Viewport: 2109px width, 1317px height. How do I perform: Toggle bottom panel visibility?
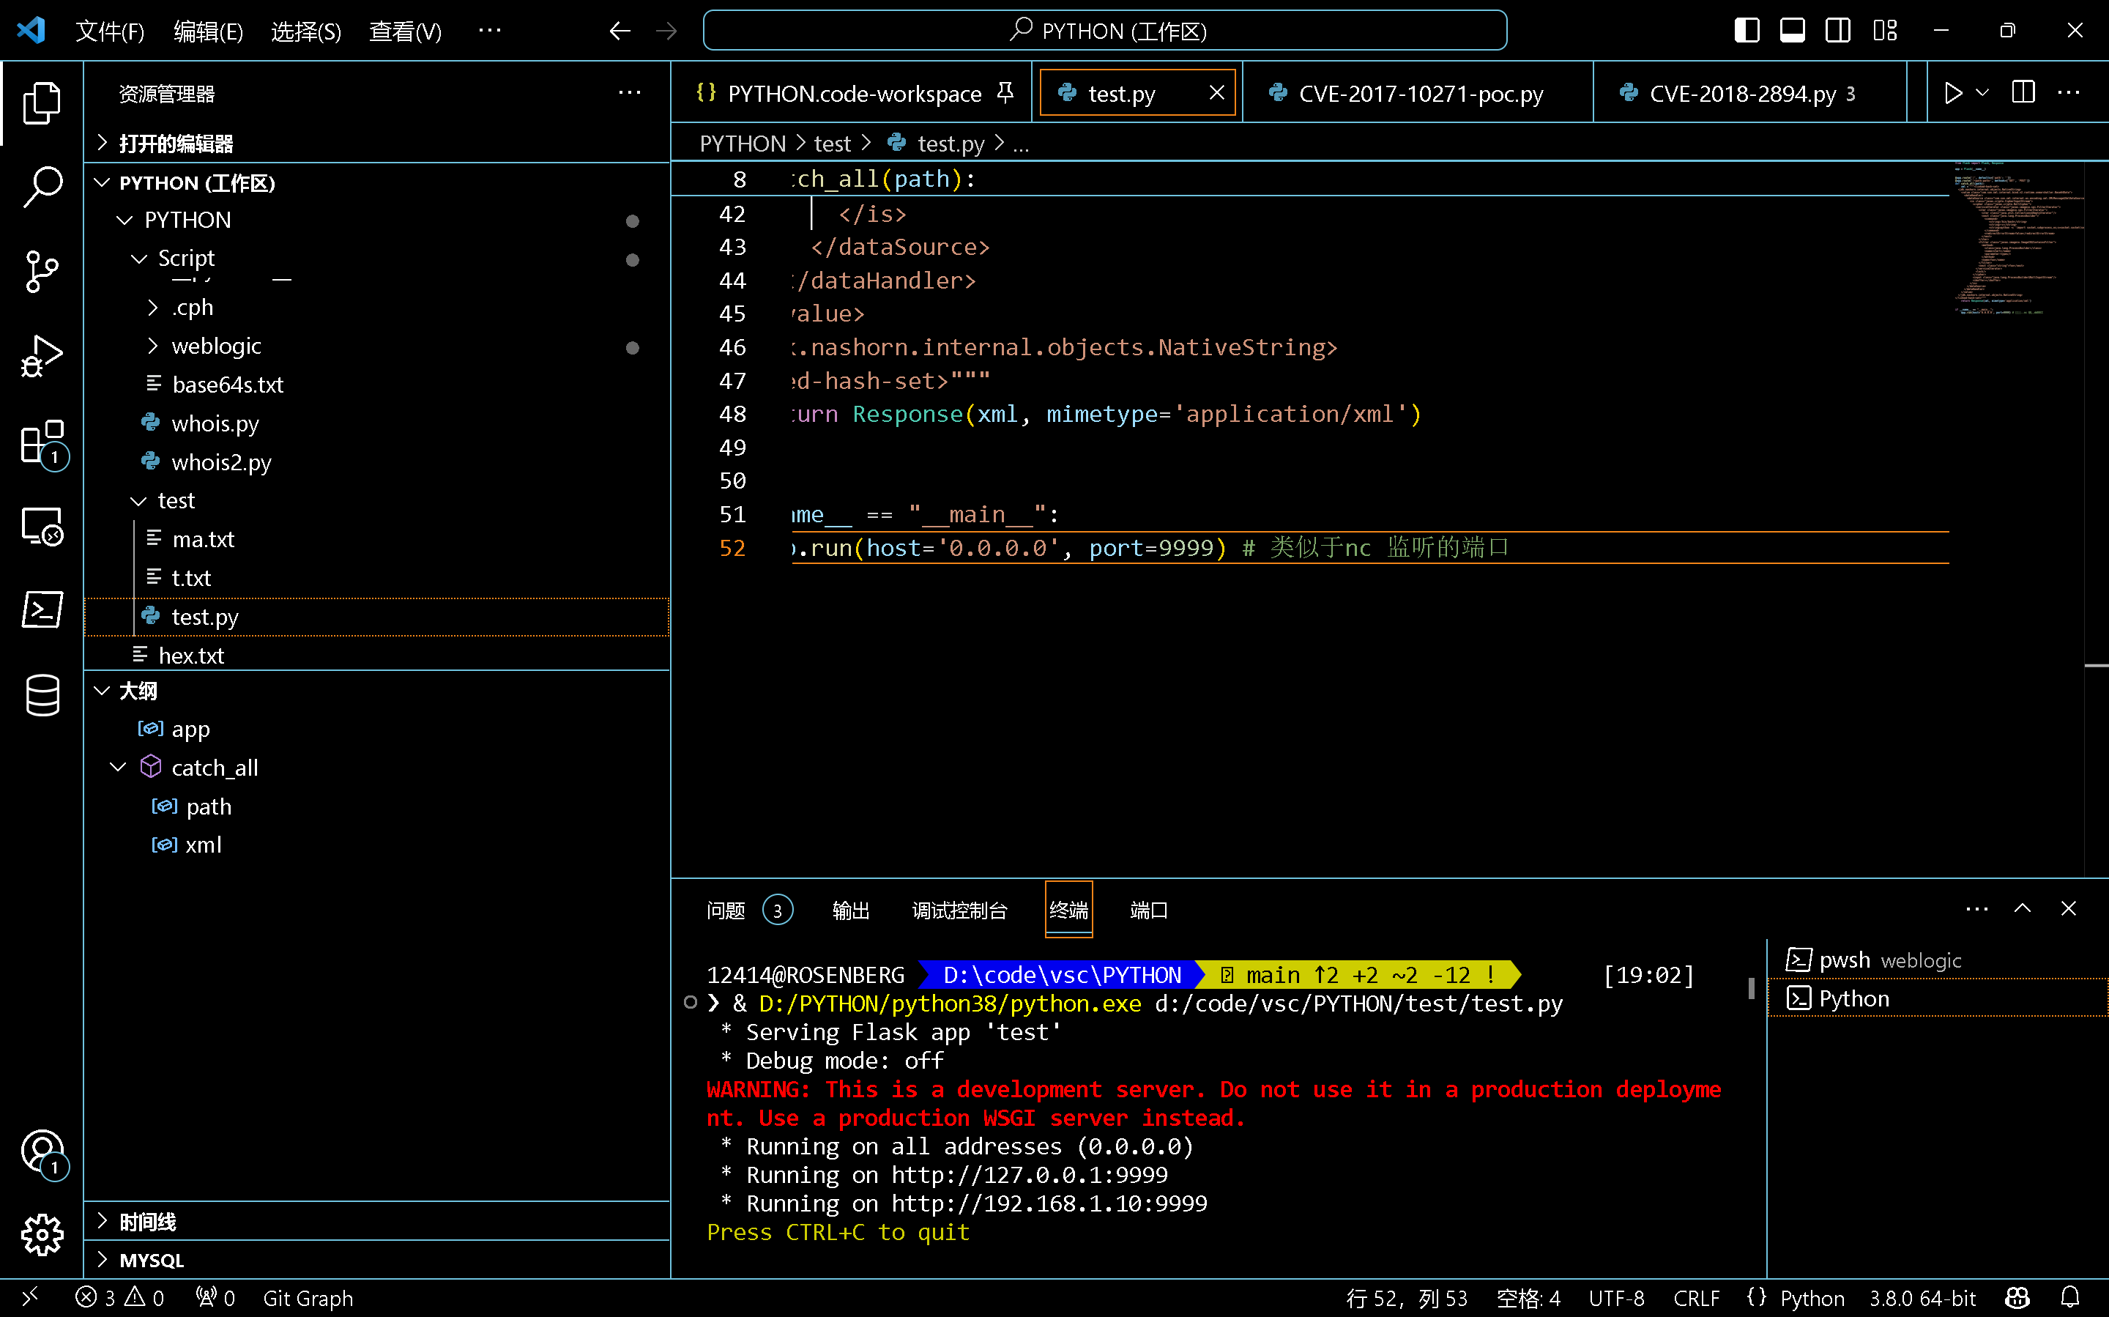click(x=1792, y=31)
